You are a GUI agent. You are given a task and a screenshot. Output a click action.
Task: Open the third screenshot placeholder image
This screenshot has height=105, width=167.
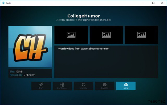141,35
